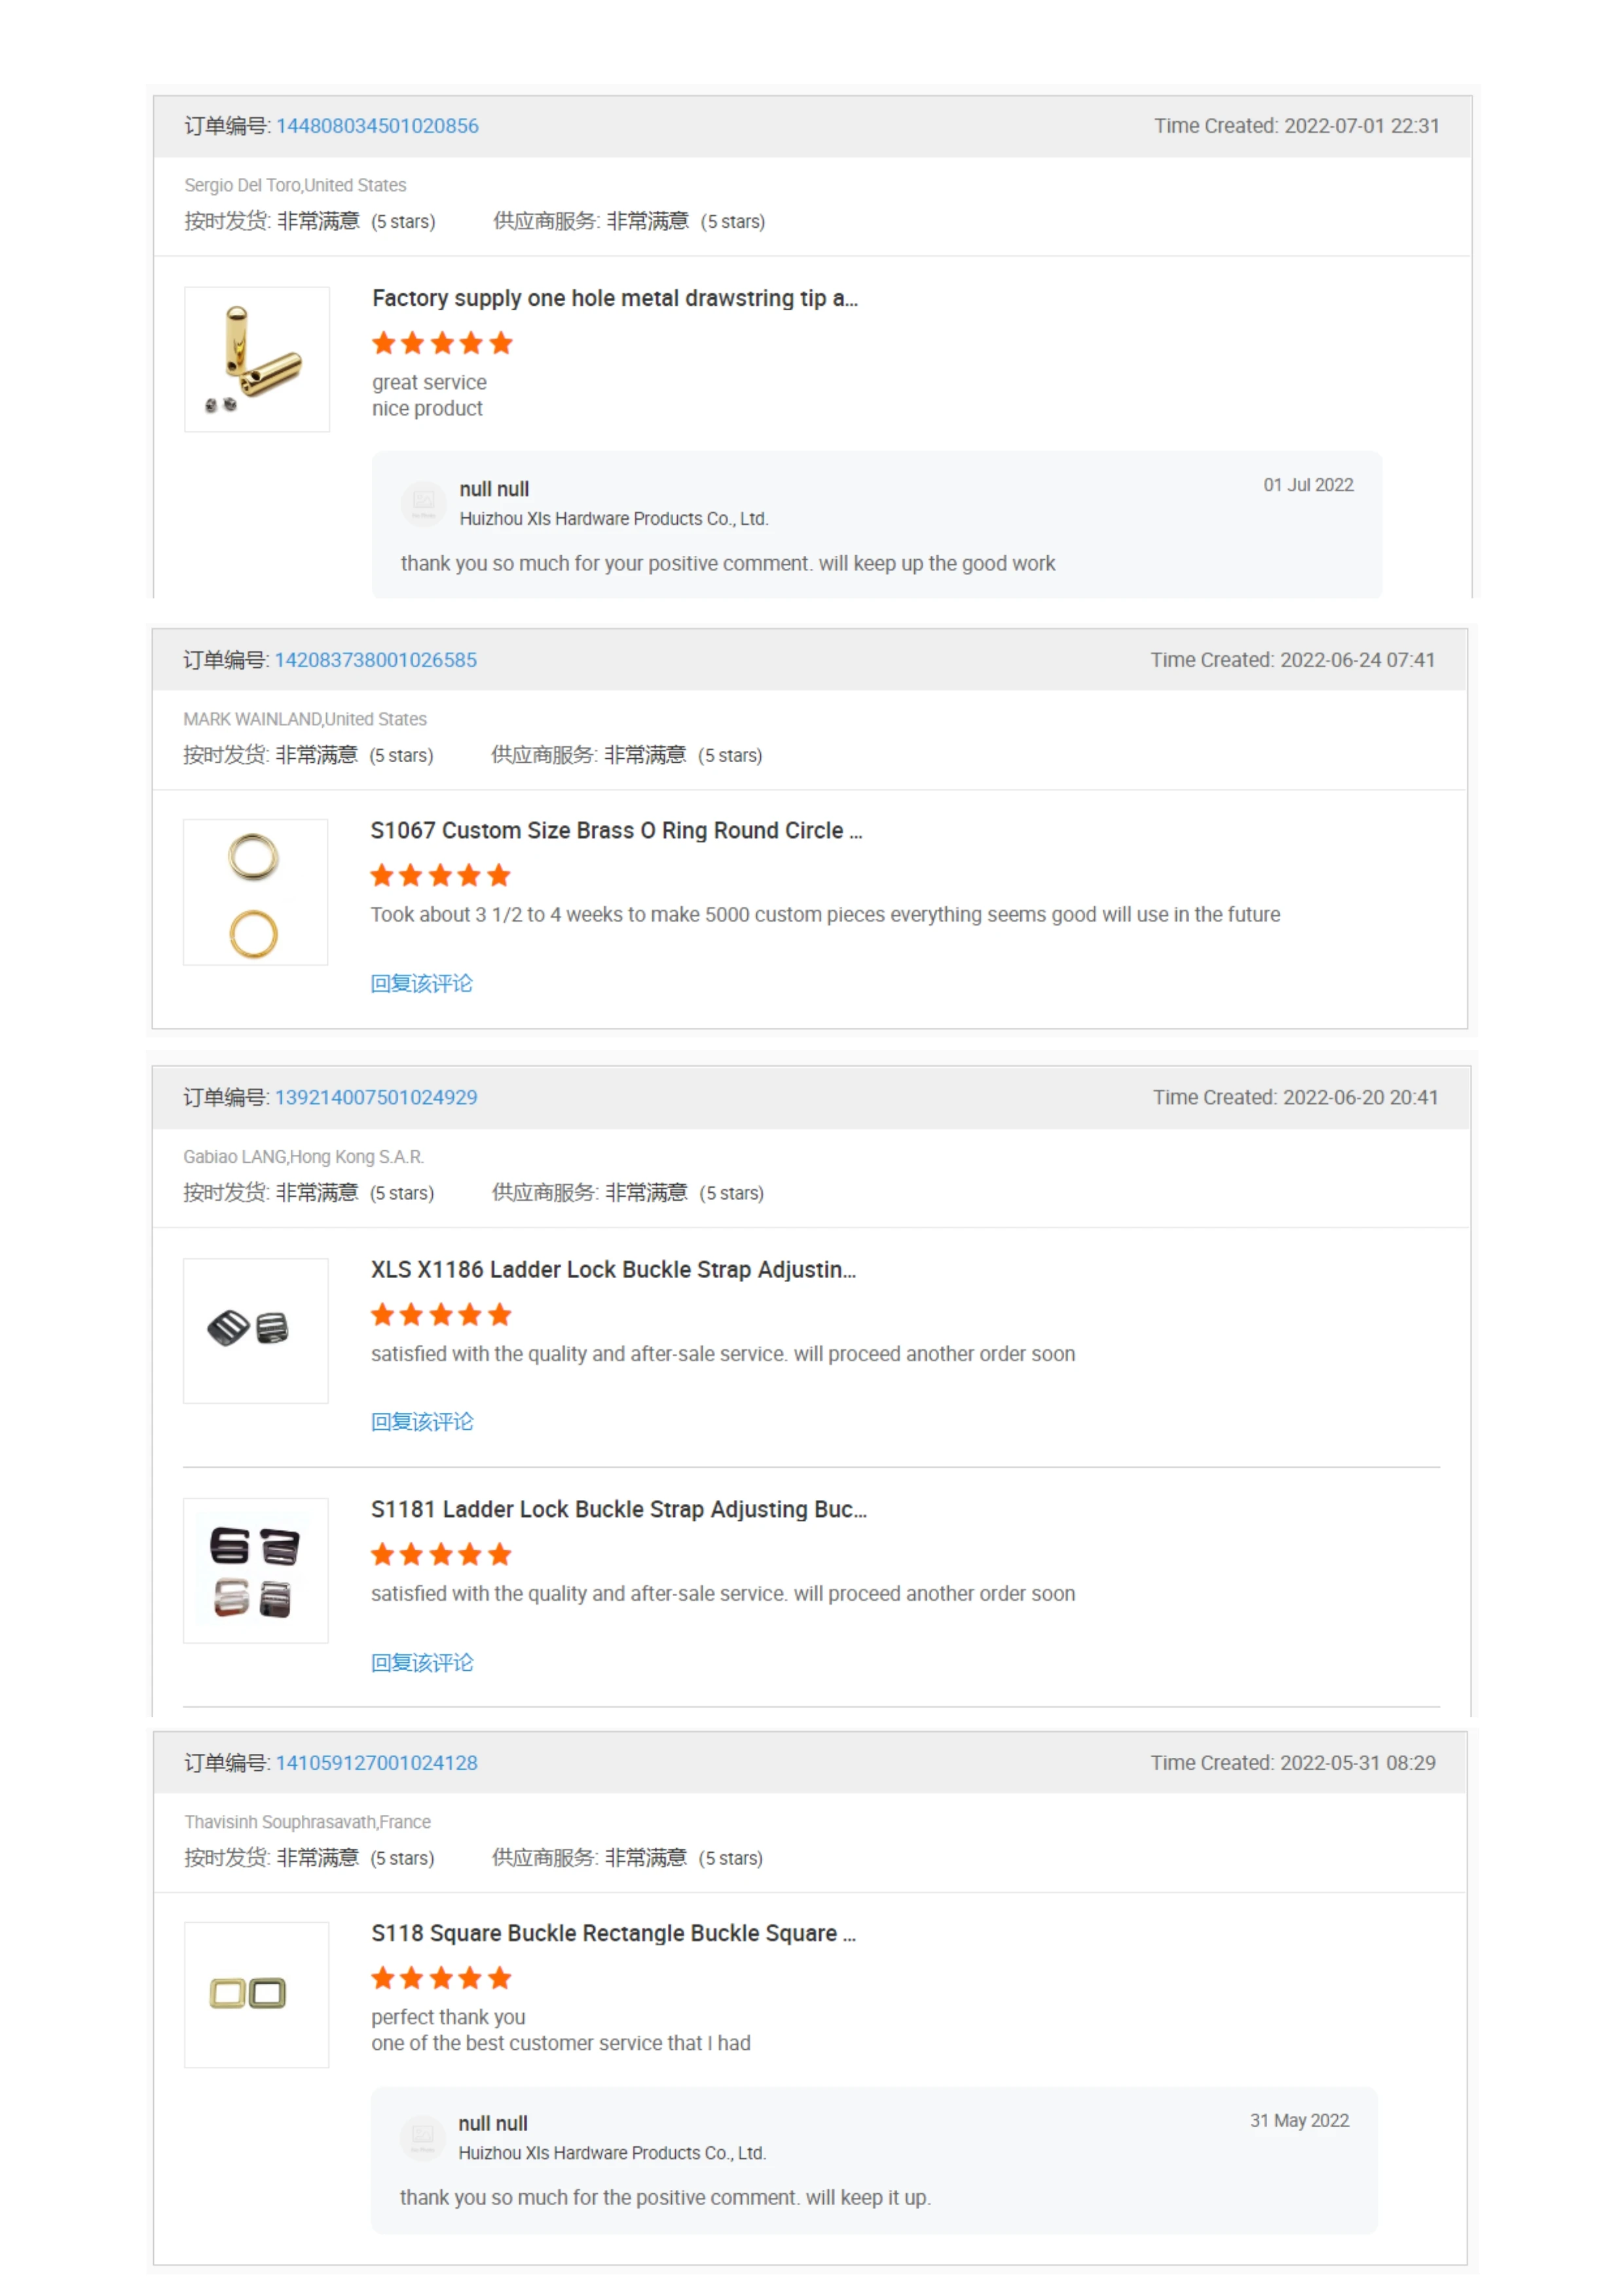The image size is (1624, 2296).
Task: Reply to the XLS X1186 buckle review
Action: (422, 1422)
